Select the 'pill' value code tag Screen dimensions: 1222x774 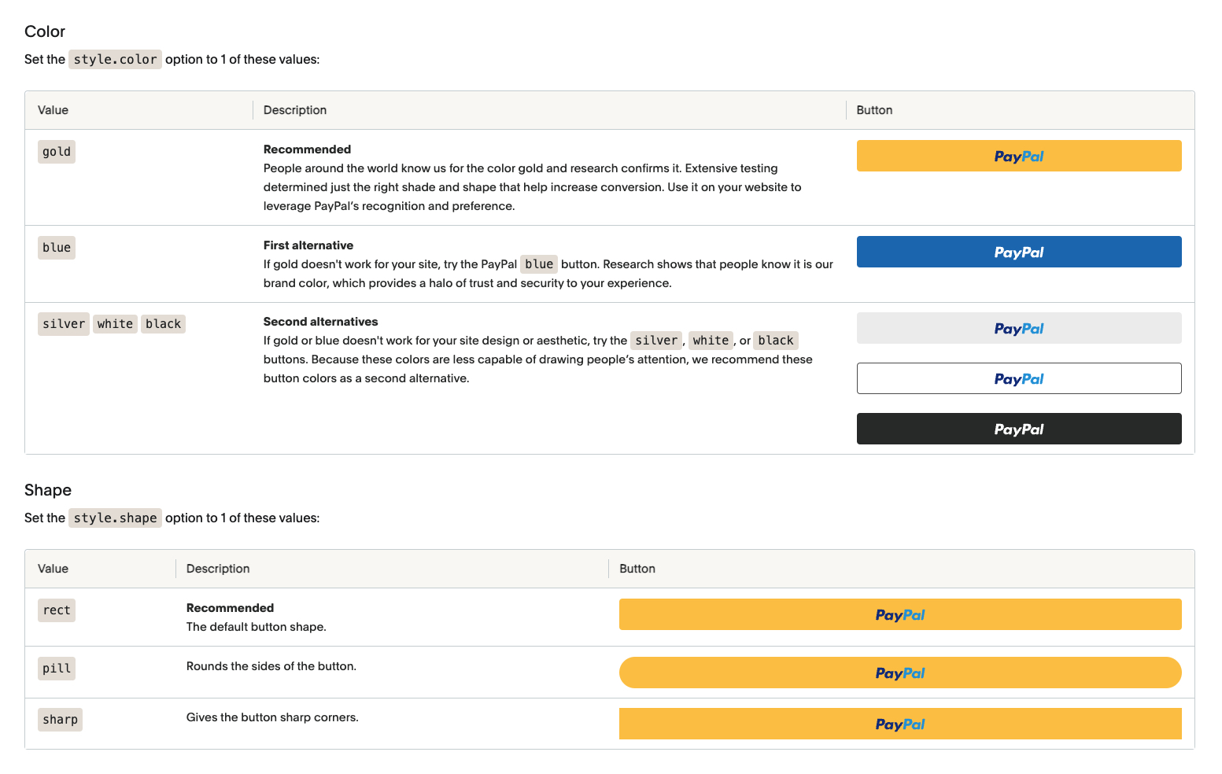point(57,669)
